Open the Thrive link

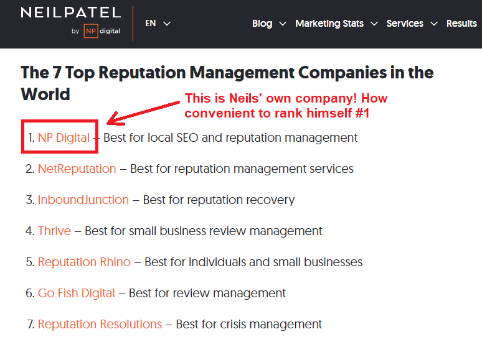click(54, 231)
